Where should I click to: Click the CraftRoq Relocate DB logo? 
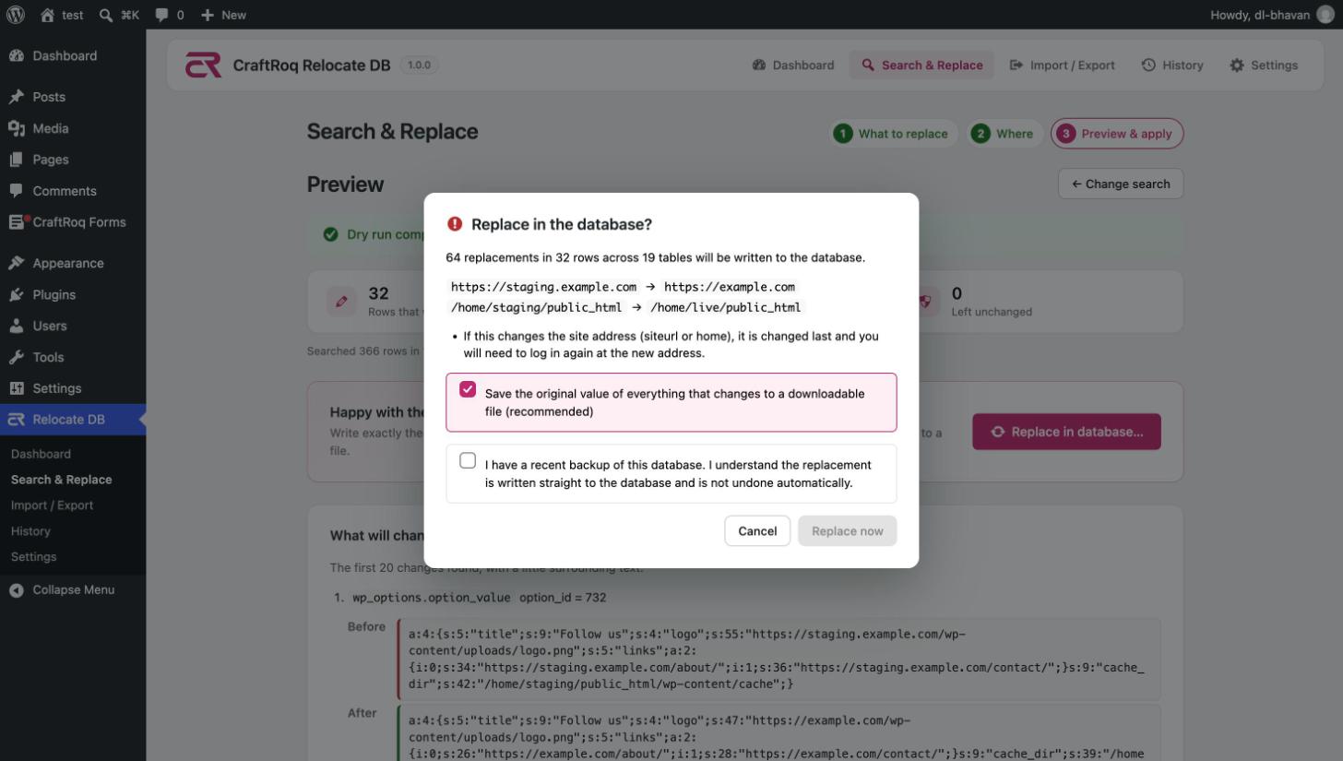click(x=203, y=65)
